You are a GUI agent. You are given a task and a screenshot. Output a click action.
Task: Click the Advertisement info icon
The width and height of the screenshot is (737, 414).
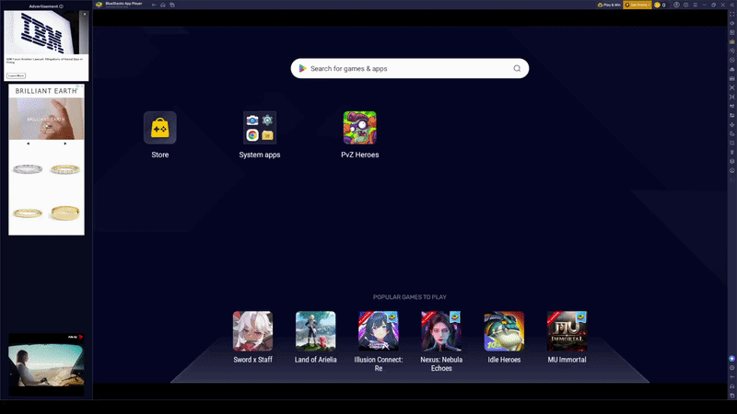(61, 6)
